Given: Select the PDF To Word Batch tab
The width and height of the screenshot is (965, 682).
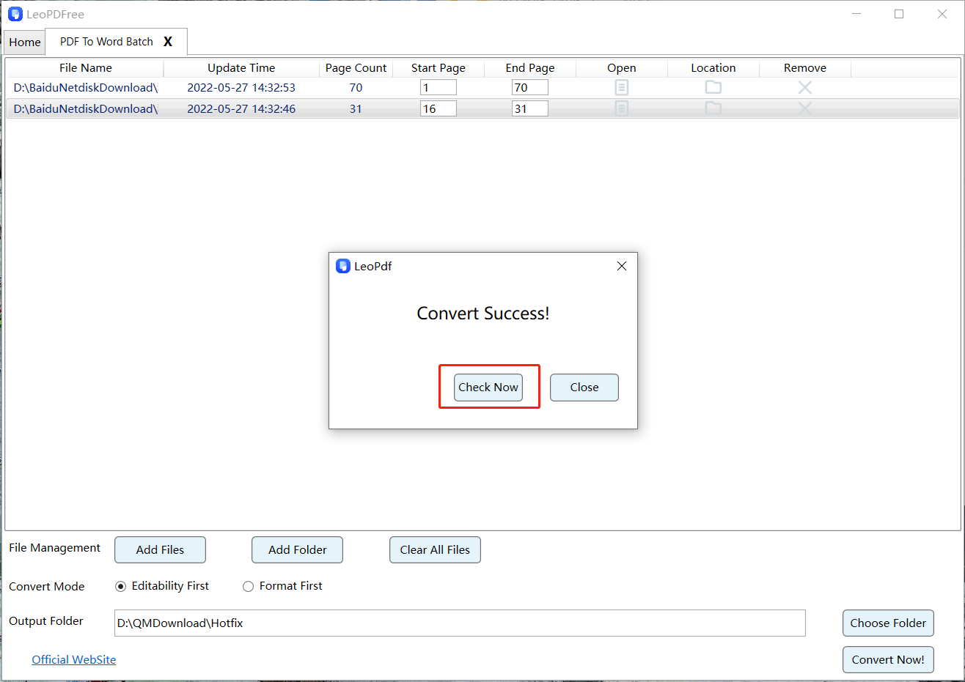Looking at the screenshot, I should [106, 42].
